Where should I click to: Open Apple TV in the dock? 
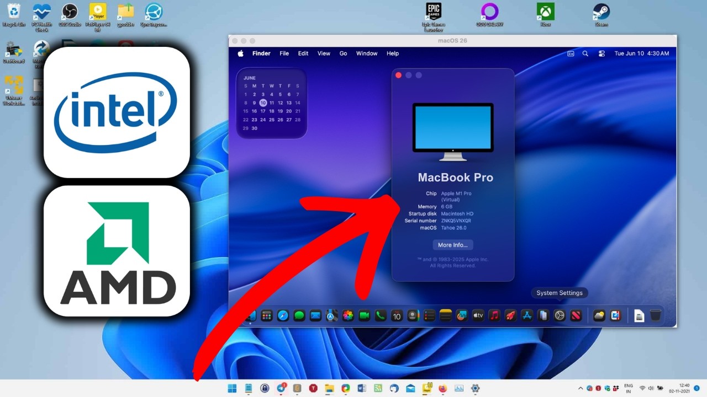coord(478,316)
